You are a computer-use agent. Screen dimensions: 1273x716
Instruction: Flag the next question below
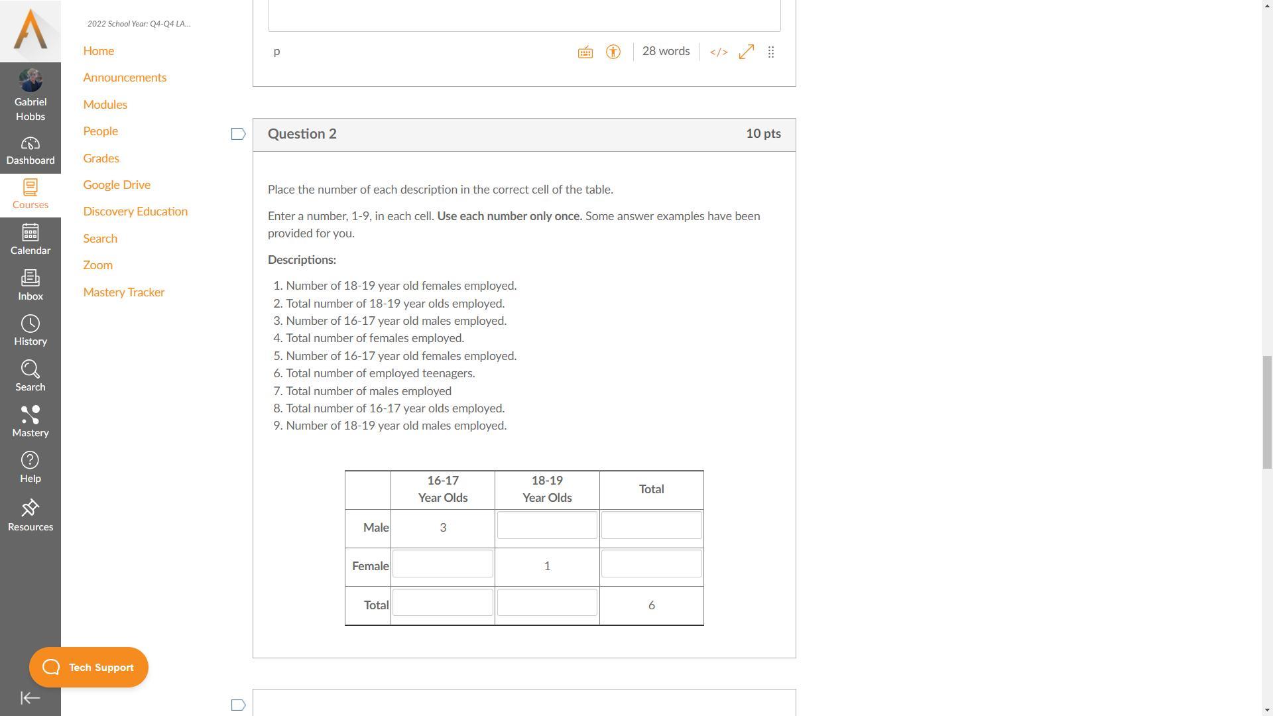(x=238, y=705)
